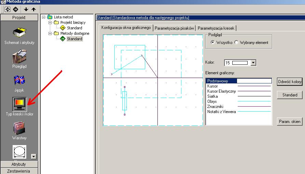Select Kursor Elastyczny in element list
This screenshot has width=305, height=174.
point(239,91)
